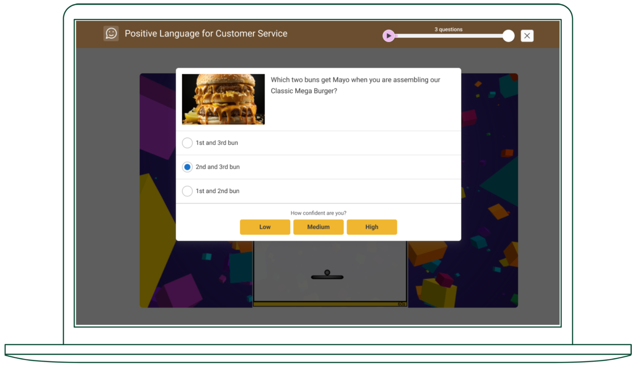This screenshot has height=365, width=635.
Task: Click the game paddle bar
Action: click(327, 277)
